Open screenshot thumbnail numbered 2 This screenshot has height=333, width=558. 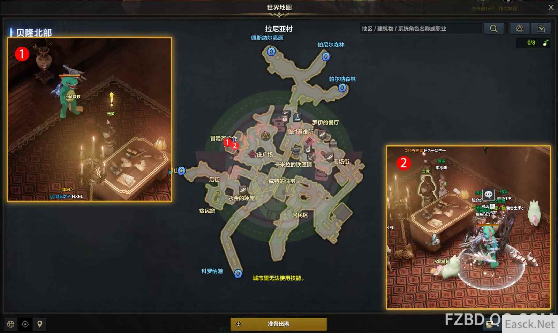tap(468, 227)
